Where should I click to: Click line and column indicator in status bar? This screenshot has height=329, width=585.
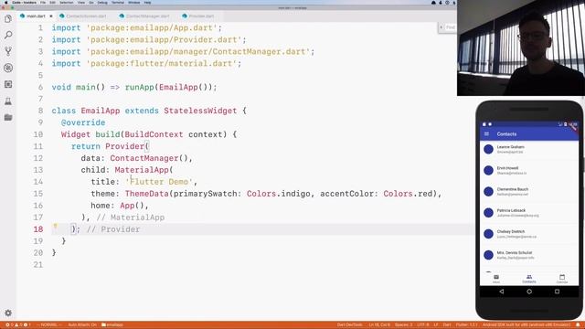(379, 325)
